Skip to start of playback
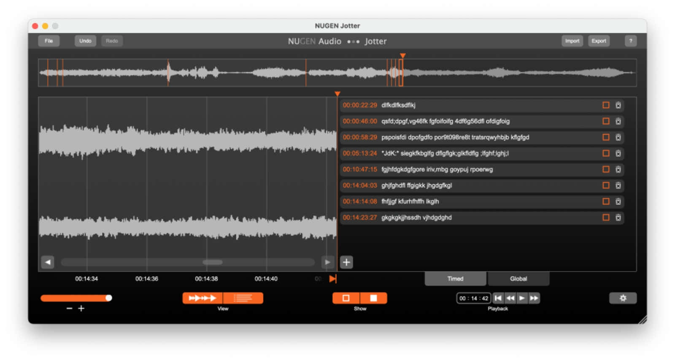The height and width of the screenshot is (361, 675). 498,298
